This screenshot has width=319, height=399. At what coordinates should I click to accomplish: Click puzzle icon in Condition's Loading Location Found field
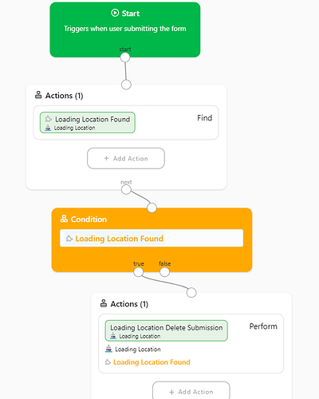pyautogui.click(x=69, y=239)
